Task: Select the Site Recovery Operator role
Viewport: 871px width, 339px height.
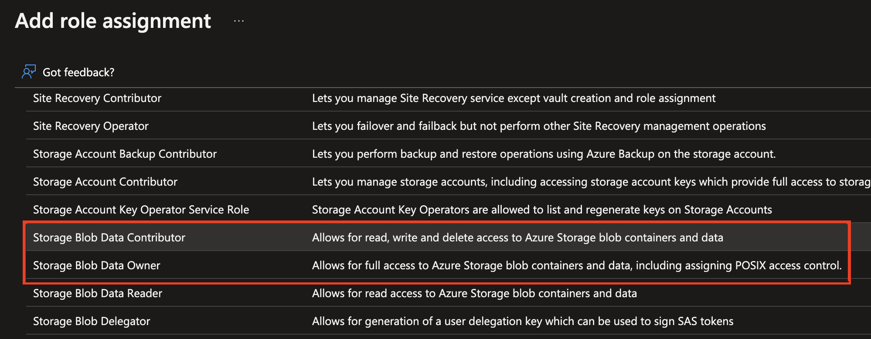Action: click(x=90, y=126)
